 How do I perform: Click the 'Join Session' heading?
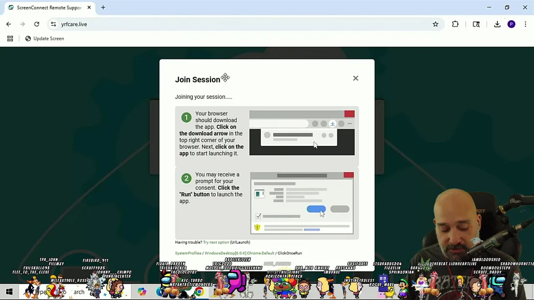(x=197, y=80)
